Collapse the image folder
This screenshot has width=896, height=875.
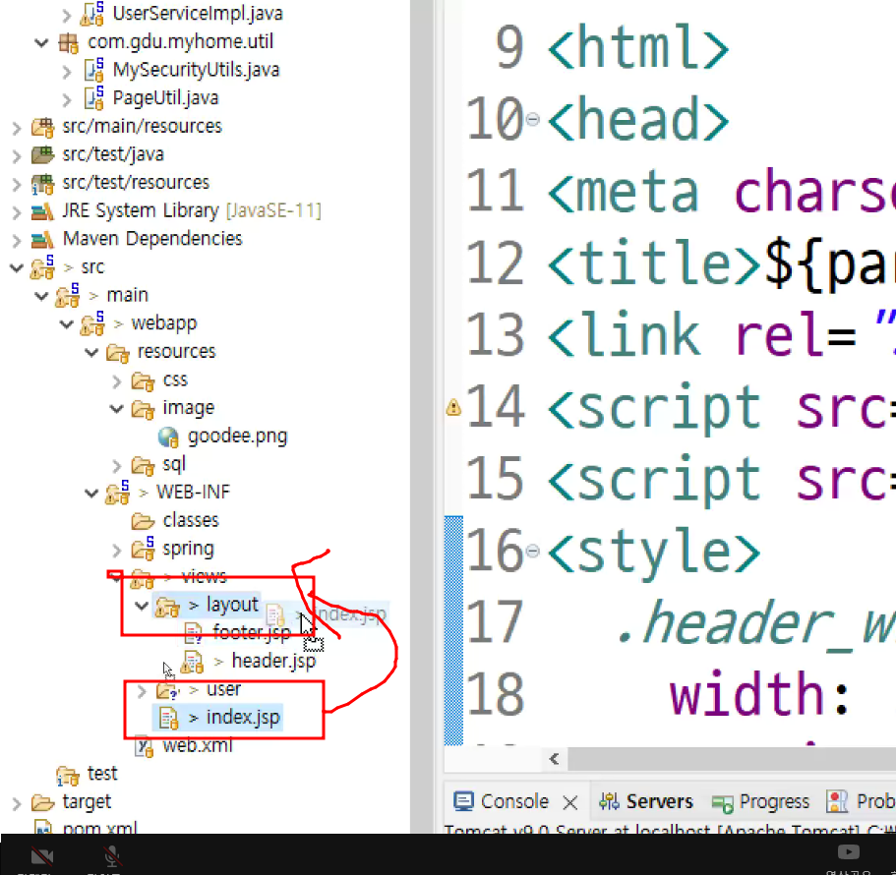pos(117,408)
